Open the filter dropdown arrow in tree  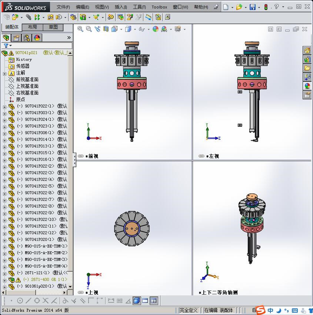point(11,46)
